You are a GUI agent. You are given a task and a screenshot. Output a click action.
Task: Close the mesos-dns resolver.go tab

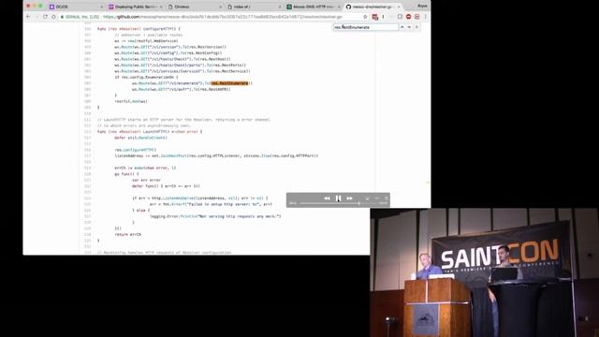pyautogui.click(x=399, y=7)
